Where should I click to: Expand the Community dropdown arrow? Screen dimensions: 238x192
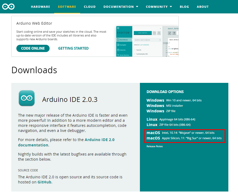(171, 7)
